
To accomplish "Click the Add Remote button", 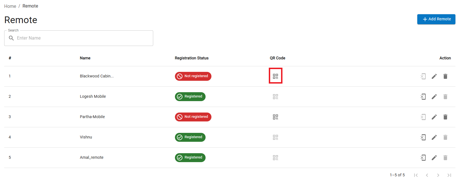I will pyautogui.click(x=436, y=19).
